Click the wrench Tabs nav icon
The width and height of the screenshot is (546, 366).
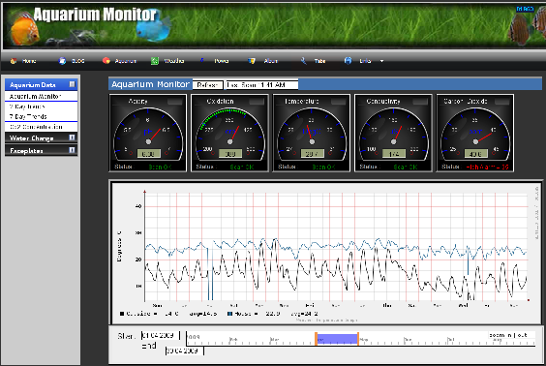303,61
